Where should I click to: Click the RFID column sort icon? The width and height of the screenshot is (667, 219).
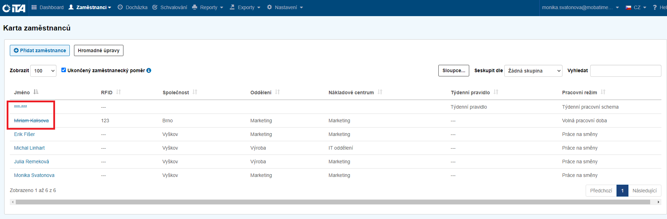point(119,92)
